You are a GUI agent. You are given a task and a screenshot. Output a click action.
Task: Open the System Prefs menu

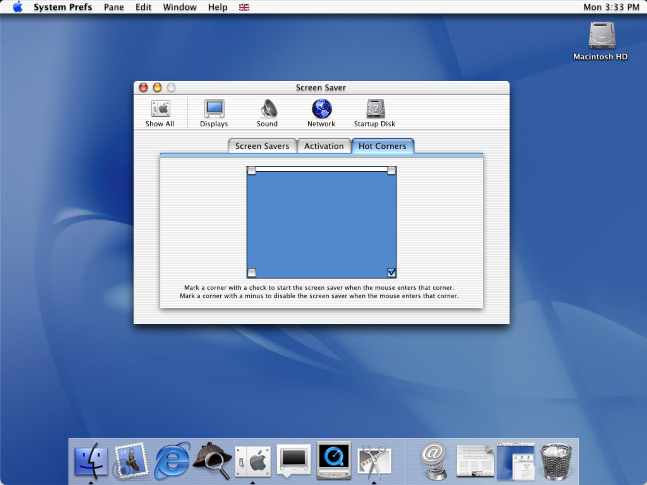click(63, 7)
